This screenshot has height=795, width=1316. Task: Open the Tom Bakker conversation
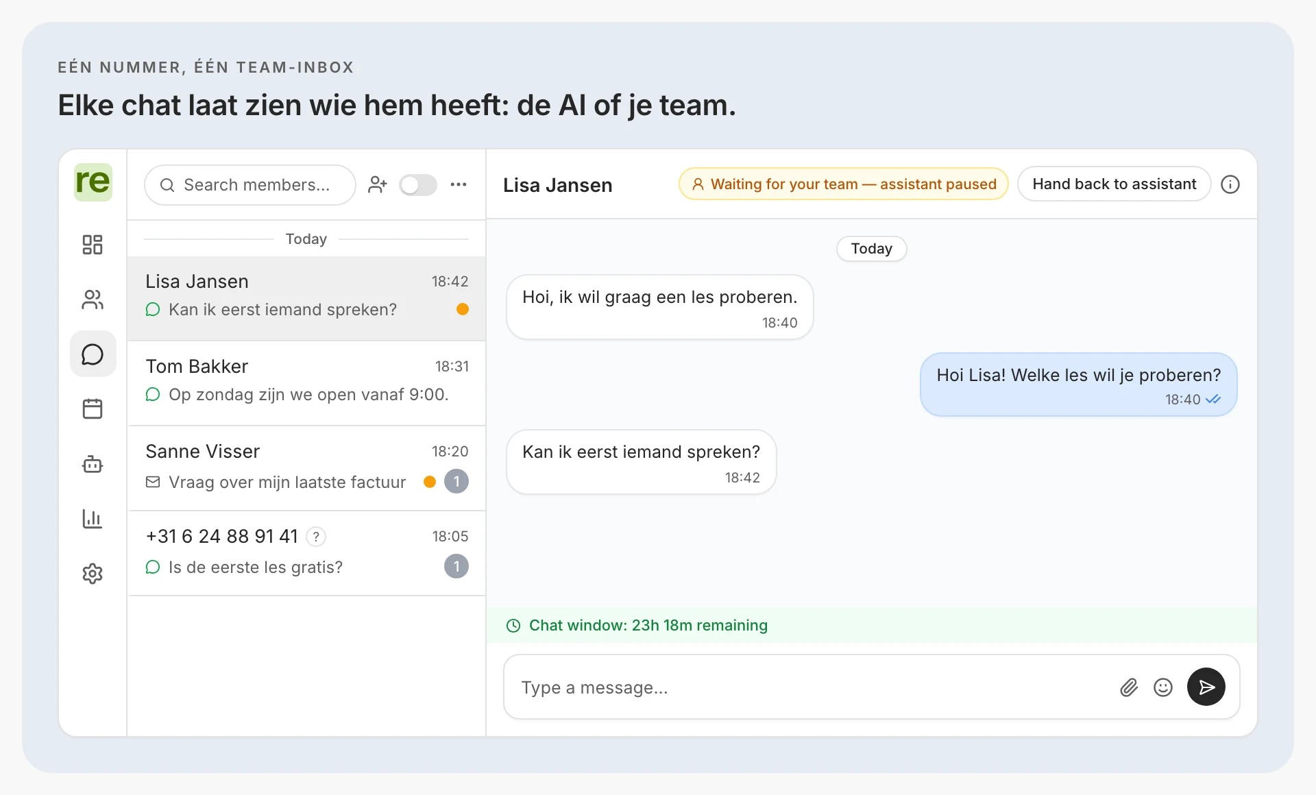[x=306, y=383]
